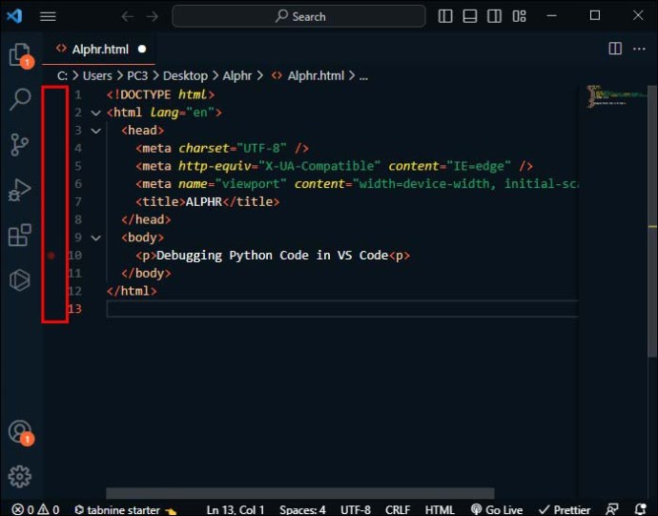The height and width of the screenshot is (516, 658).
Task: Open the Extensions view
Action: [x=20, y=235]
